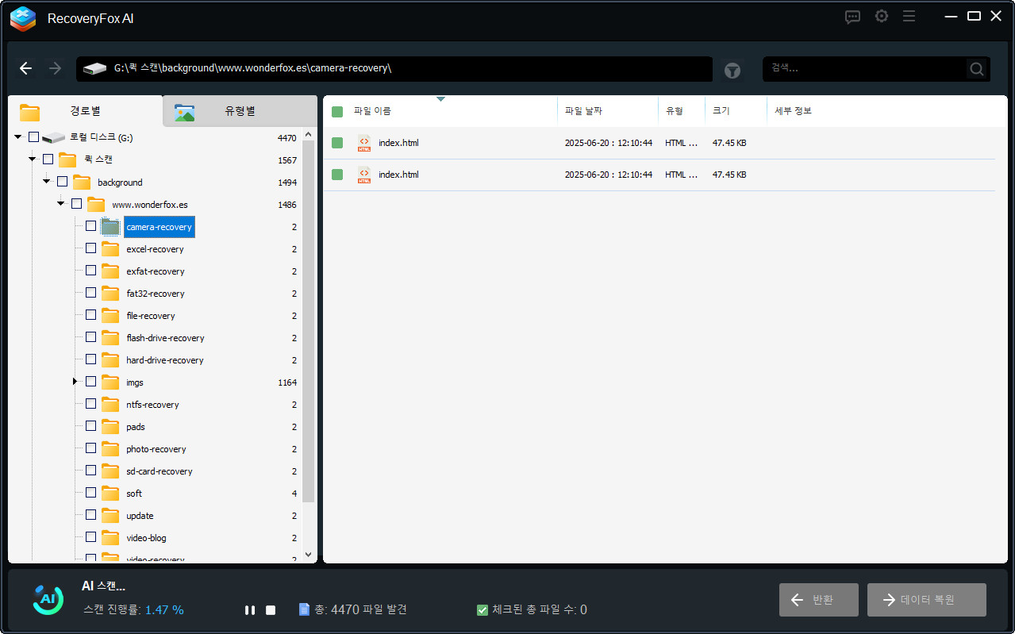This screenshot has width=1015, height=634.
Task: Open the hamburger menu icon
Action: (x=909, y=16)
